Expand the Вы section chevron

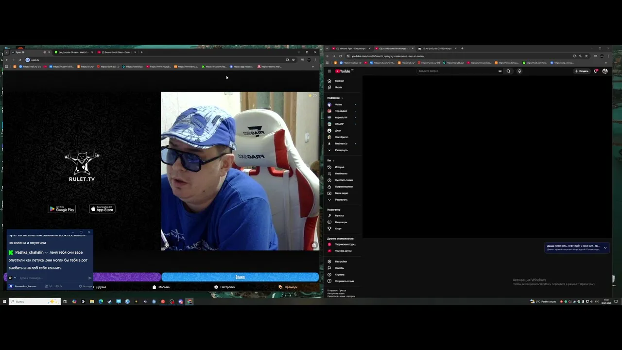333,160
